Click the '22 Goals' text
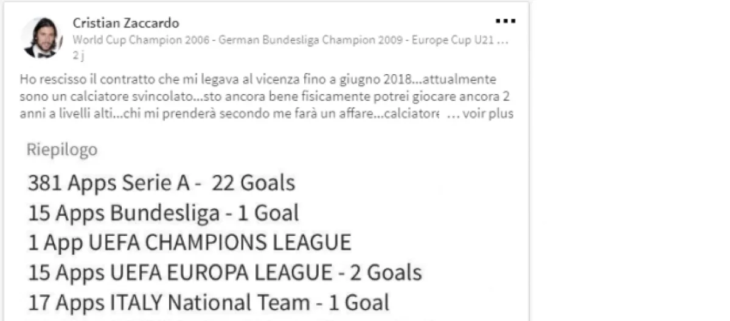730x321 pixels. point(253,183)
